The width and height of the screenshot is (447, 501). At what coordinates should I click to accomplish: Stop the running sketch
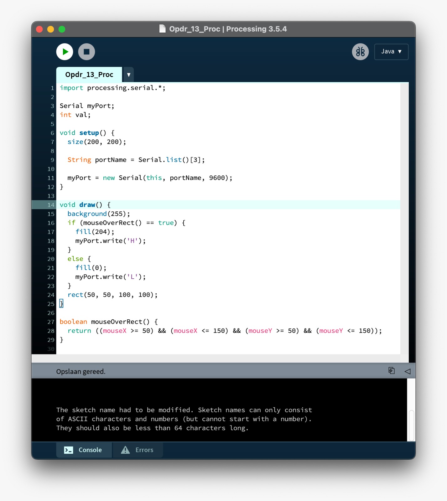pos(86,52)
